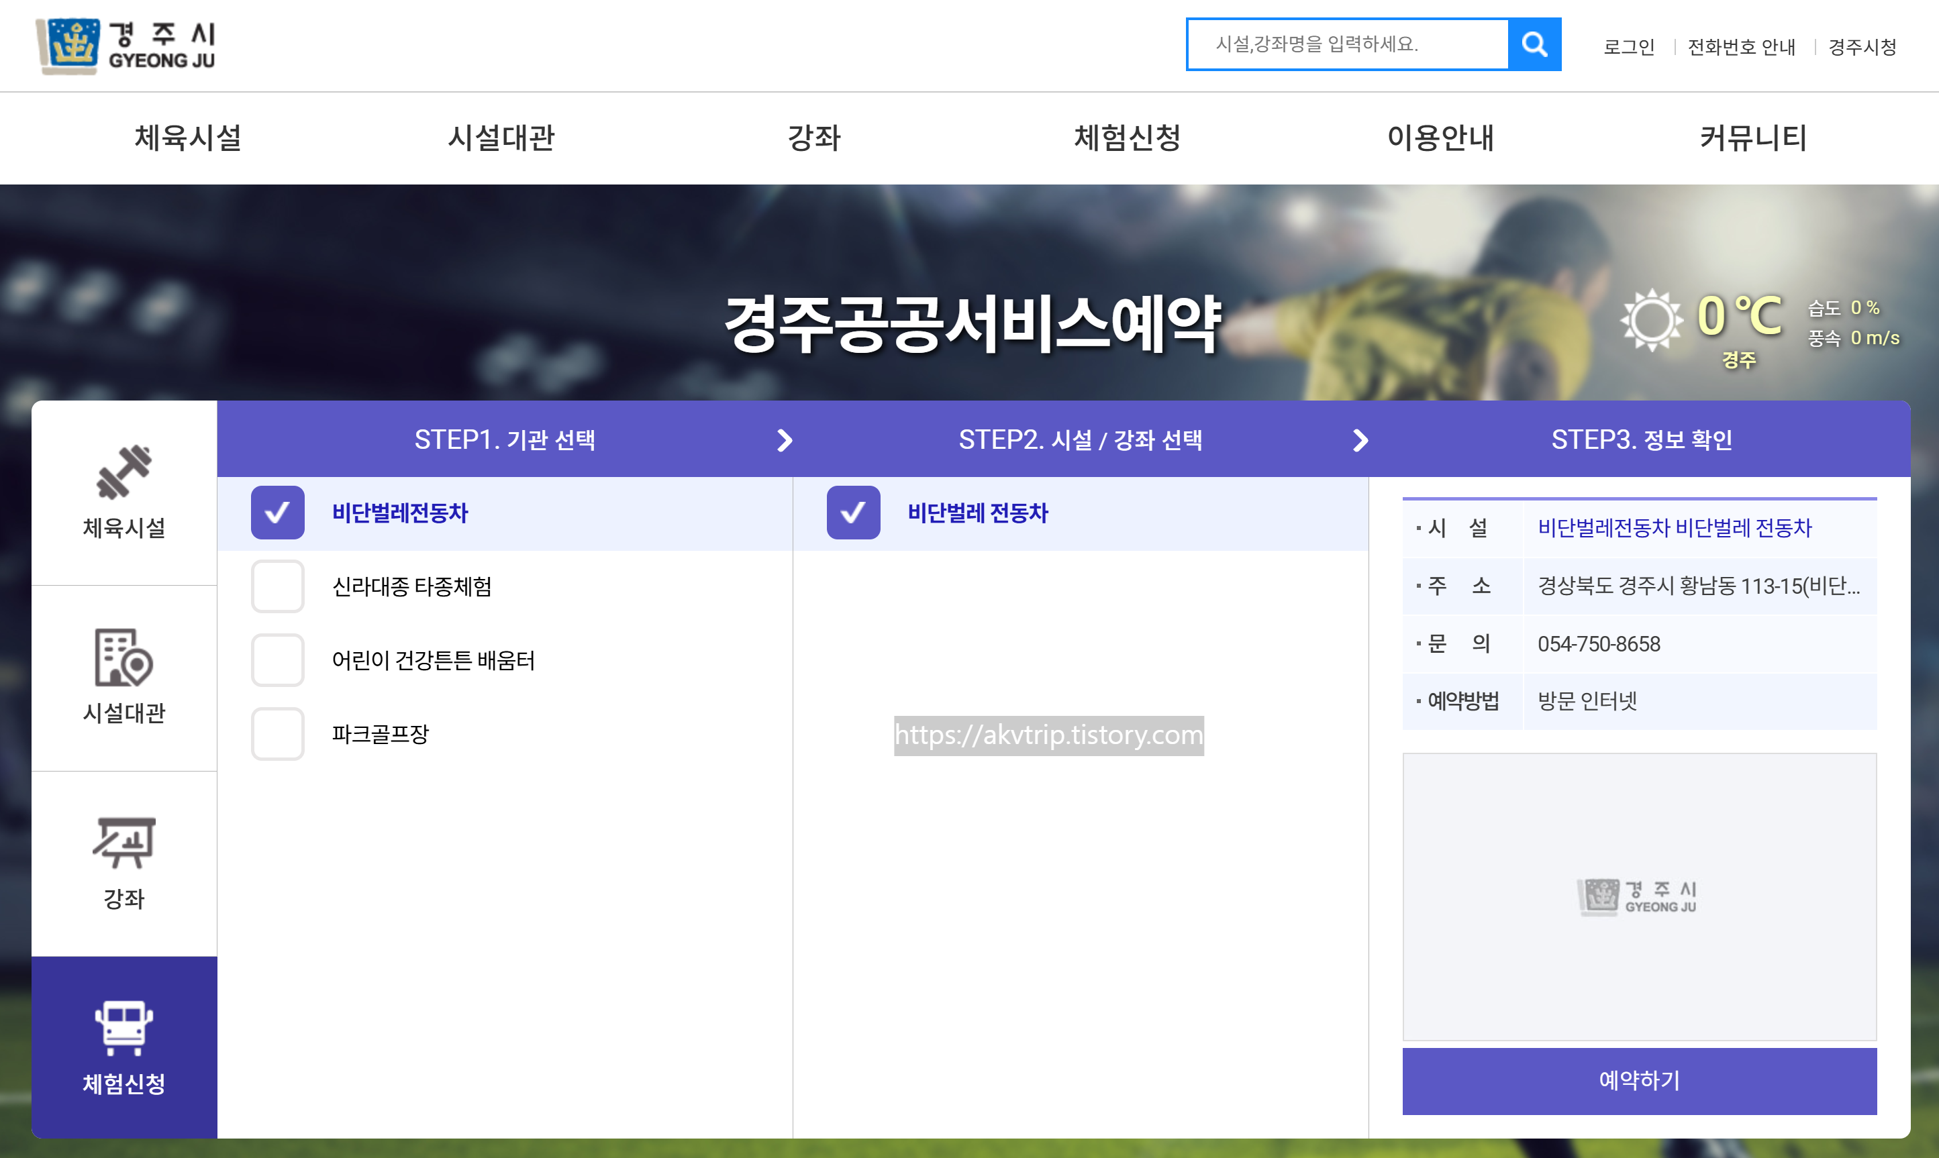Screen dimensions: 1939x1158
Task: Uncheck the 비단벌레전동차 checkbox in STEP1
Action: pyautogui.click(x=277, y=513)
